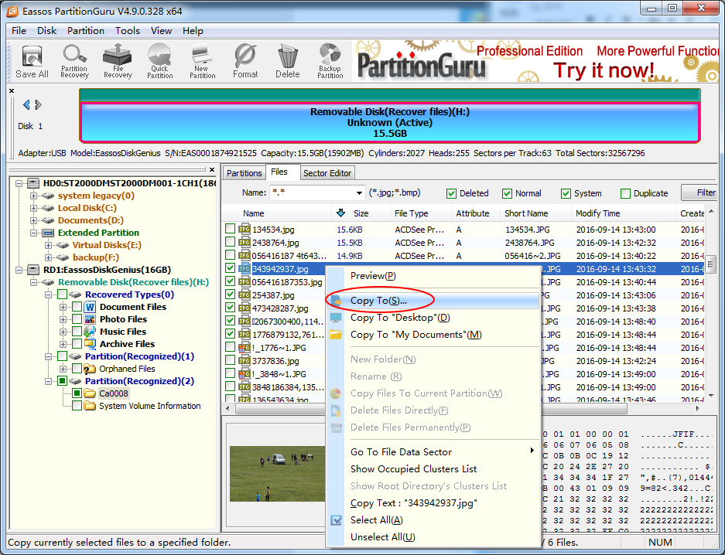Uncheck the Ca0008 folder checkbox

[77, 393]
